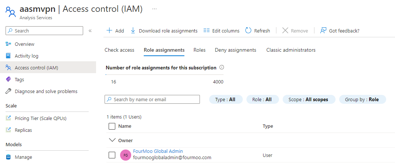Viewport: 395px width, 168px height.
Task: Focus the sidebar Search field
Action: coord(44,31)
